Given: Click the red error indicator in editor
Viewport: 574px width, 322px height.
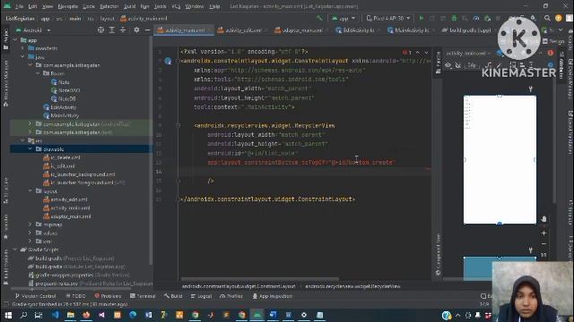Looking at the screenshot, I should click(406, 53).
